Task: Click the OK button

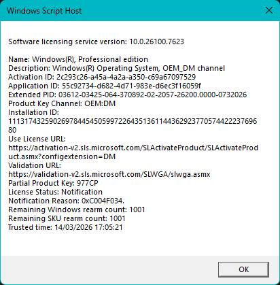Action: click(x=243, y=269)
